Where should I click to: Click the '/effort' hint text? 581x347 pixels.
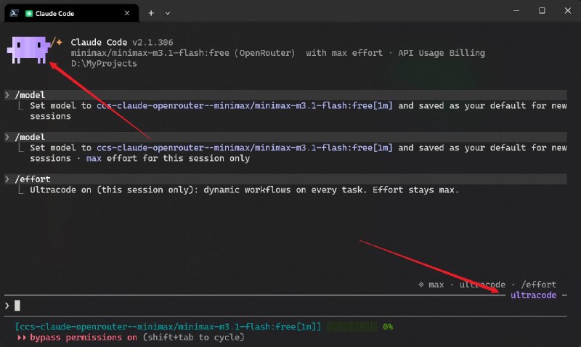tap(539, 285)
